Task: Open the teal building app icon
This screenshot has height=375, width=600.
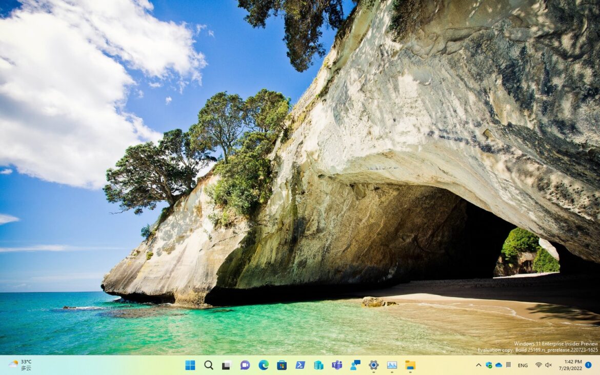Action: click(x=318, y=365)
